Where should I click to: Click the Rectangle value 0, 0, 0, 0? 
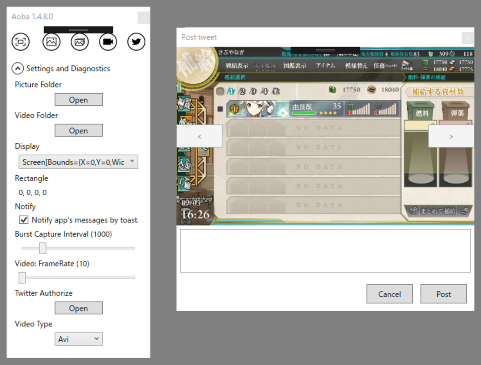(x=33, y=192)
